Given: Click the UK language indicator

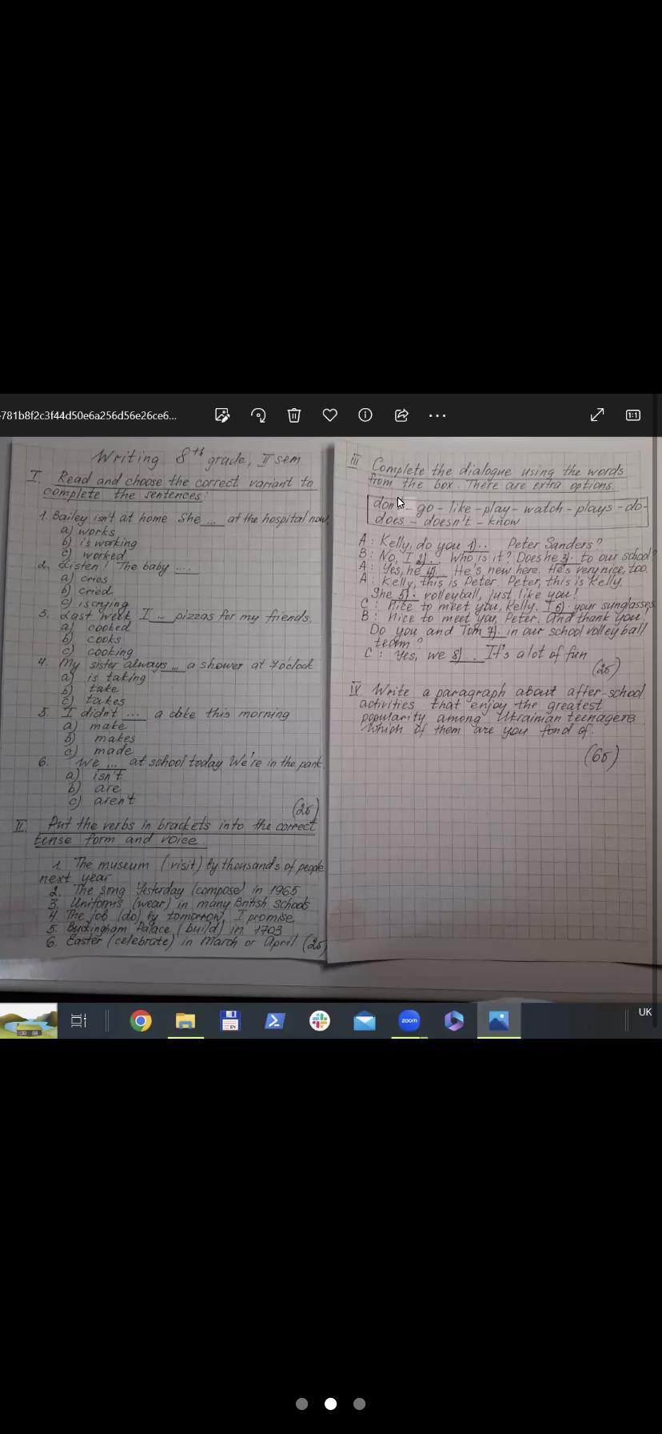Looking at the screenshot, I should [645, 1012].
